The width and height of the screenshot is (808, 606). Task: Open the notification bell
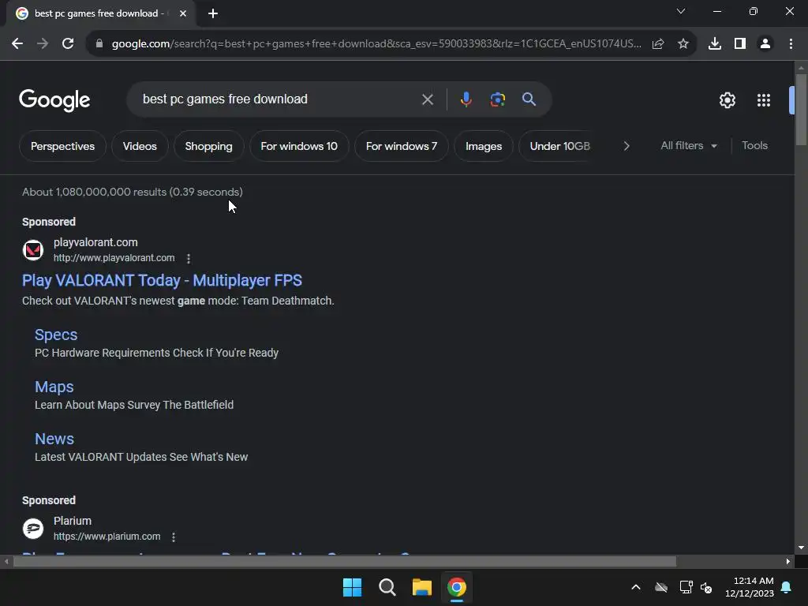[x=787, y=587]
